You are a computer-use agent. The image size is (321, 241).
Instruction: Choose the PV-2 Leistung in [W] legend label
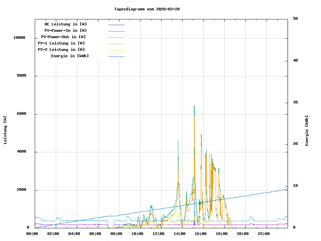click(x=61, y=50)
